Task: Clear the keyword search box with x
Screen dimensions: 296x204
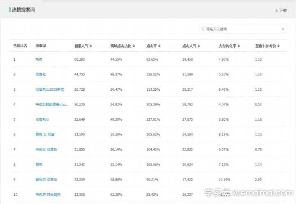Action: pos(283,29)
